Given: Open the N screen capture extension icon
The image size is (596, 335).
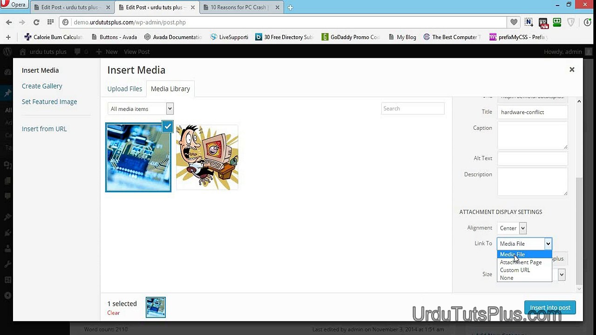Looking at the screenshot, I should 528,22.
